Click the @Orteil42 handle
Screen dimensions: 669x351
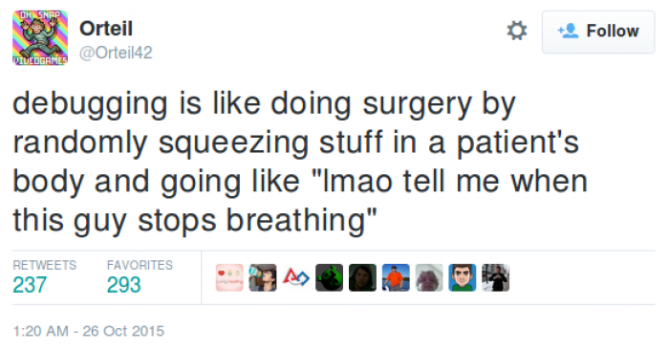pos(116,53)
